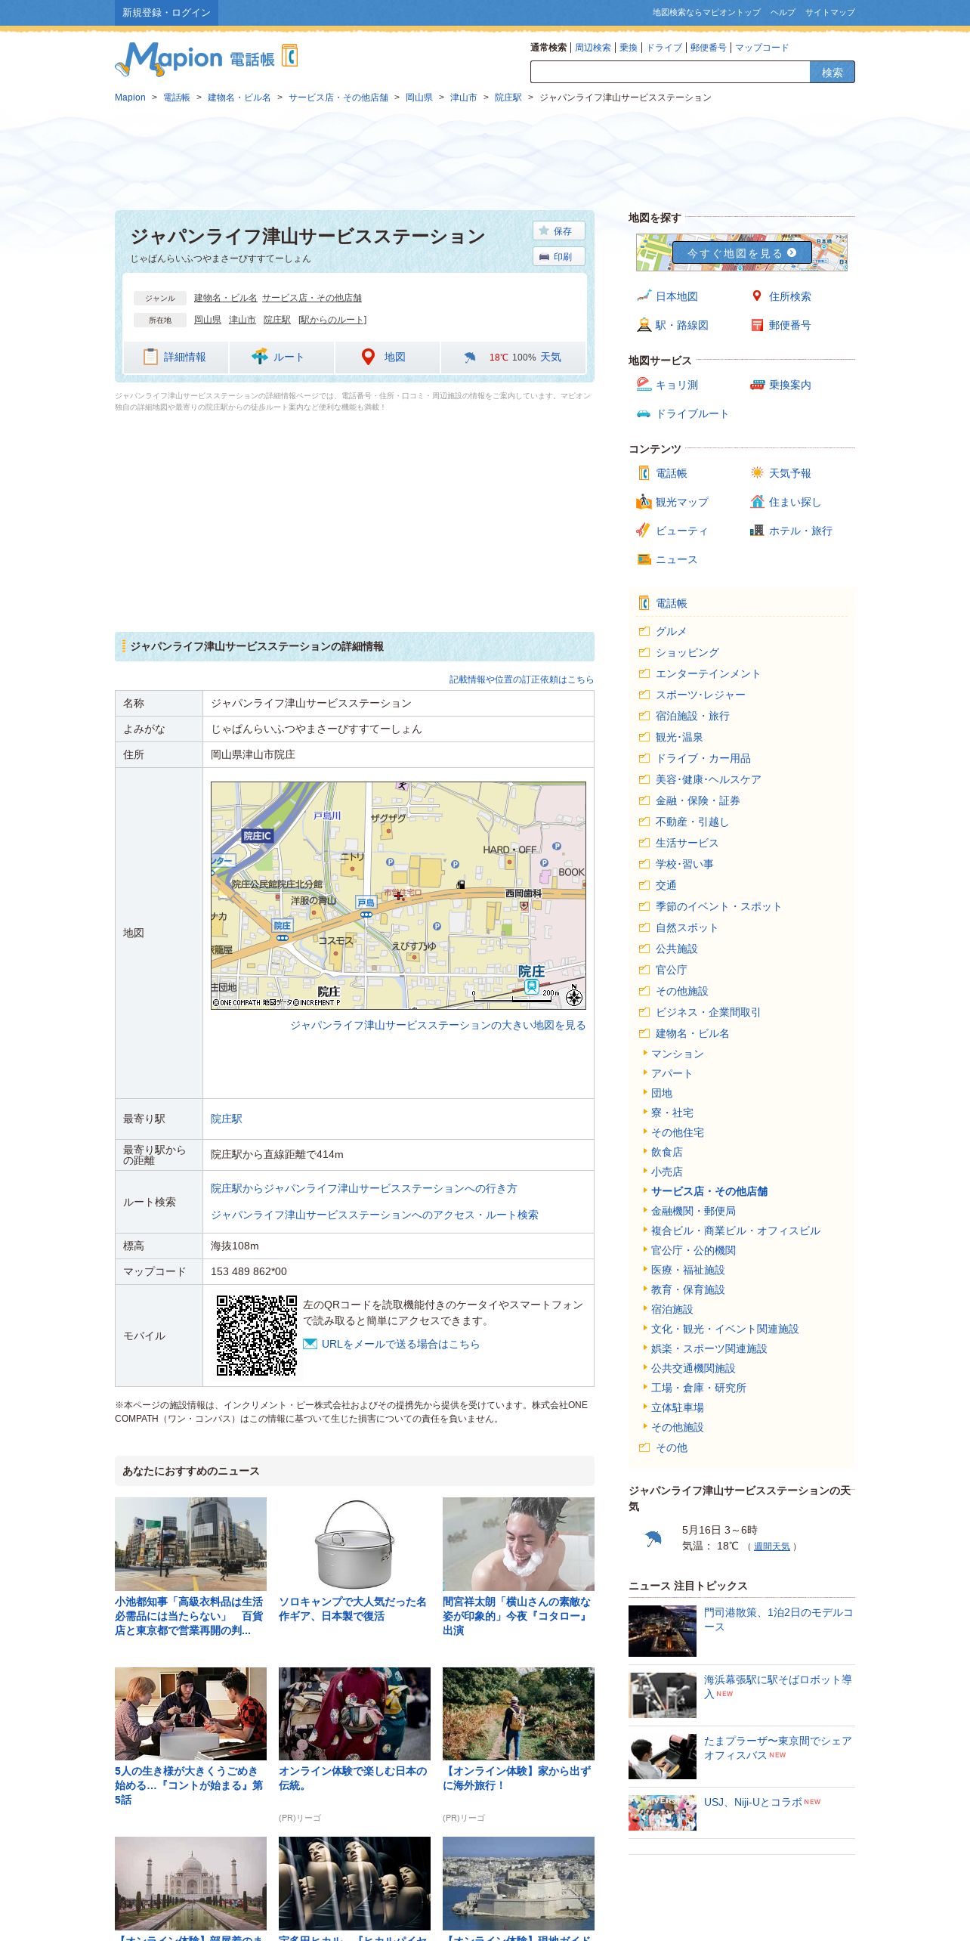This screenshot has height=1941, width=970.
Task: Click the 郵便番号 sidebar icon
Action: coord(757,325)
